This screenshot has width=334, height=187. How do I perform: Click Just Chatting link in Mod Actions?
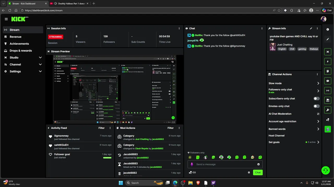[142, 139]
